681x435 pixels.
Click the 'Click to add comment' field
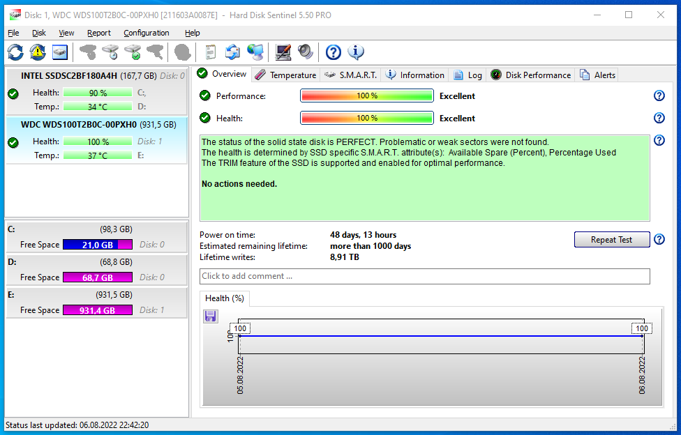pos(425,276)
